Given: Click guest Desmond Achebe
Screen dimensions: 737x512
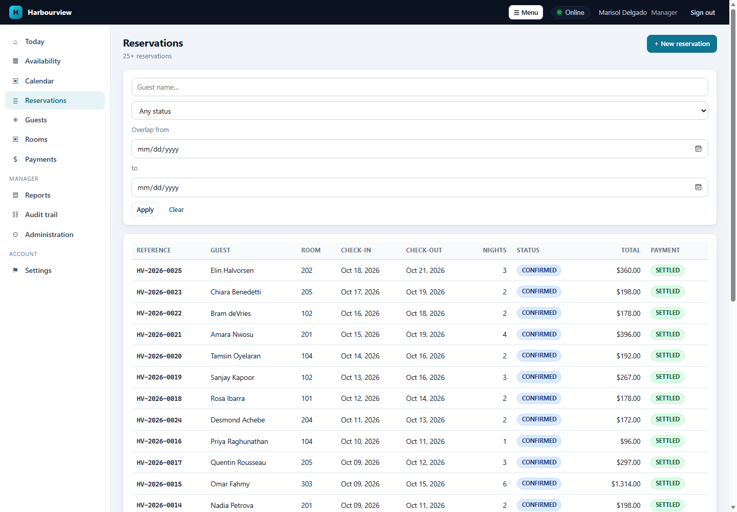Looking at the screenshot, I should coord(238,420).
